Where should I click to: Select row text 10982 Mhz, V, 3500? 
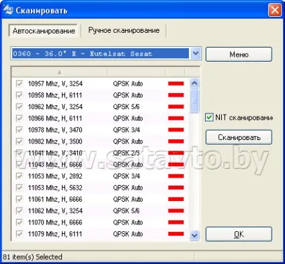coord(55,141)
